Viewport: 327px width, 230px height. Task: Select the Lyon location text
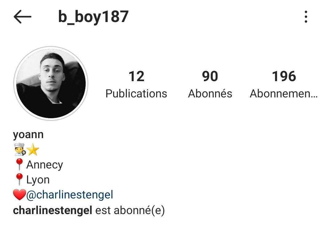[38, 180]
